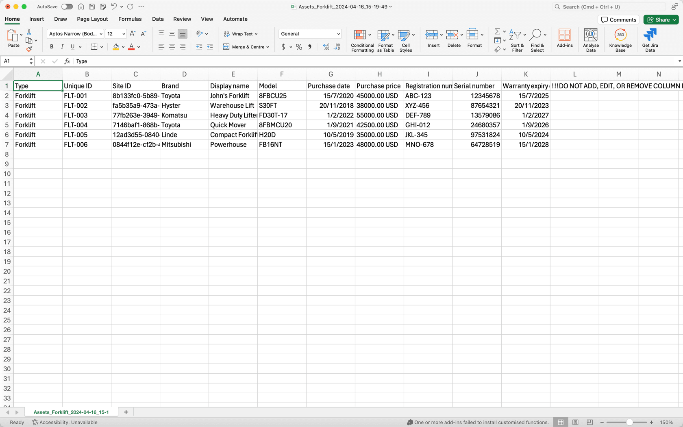Viewport: 683px width, 427px height.
Task: Click the Find & Select icon
Action: pyautogui.click(x=537, y=40)
